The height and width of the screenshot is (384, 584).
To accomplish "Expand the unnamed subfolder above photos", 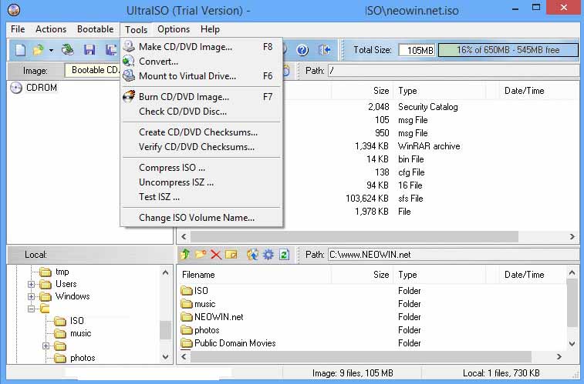I will (46, 346).
